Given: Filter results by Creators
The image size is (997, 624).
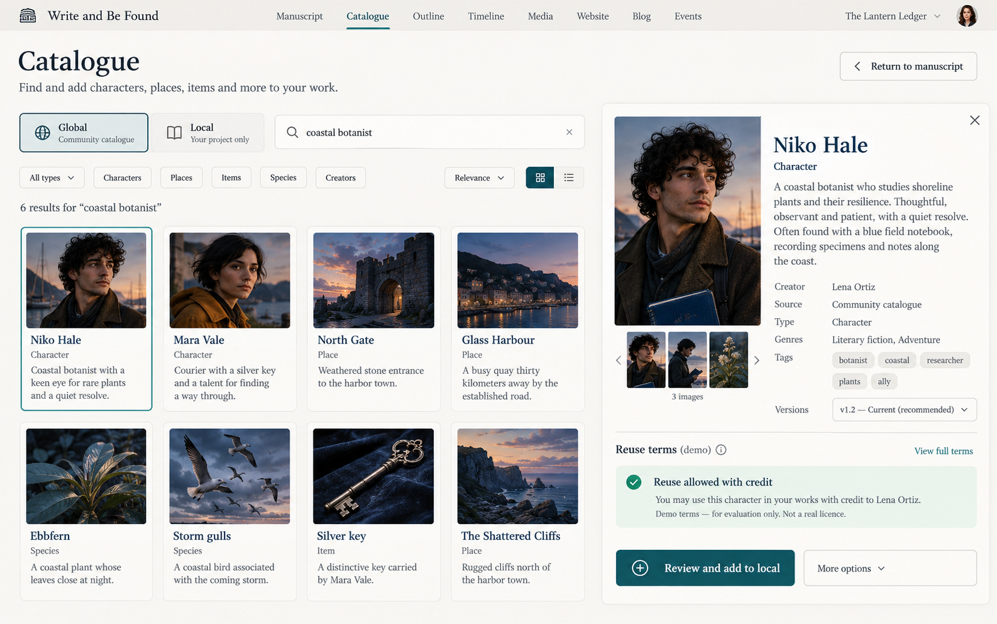Looking at the screenshot, I should 341,178.
